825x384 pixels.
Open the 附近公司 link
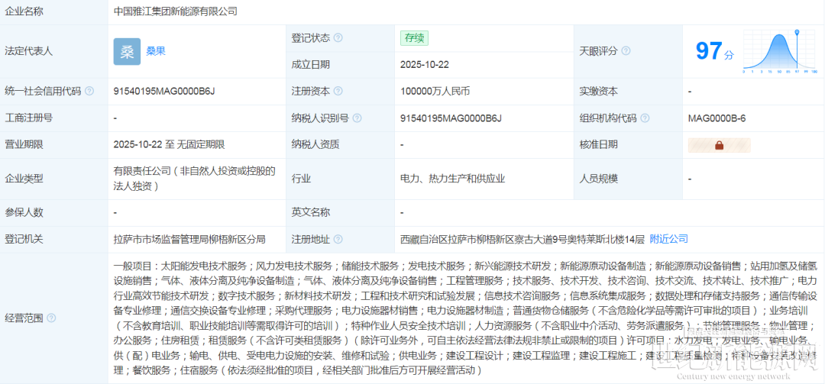point(669,239)
